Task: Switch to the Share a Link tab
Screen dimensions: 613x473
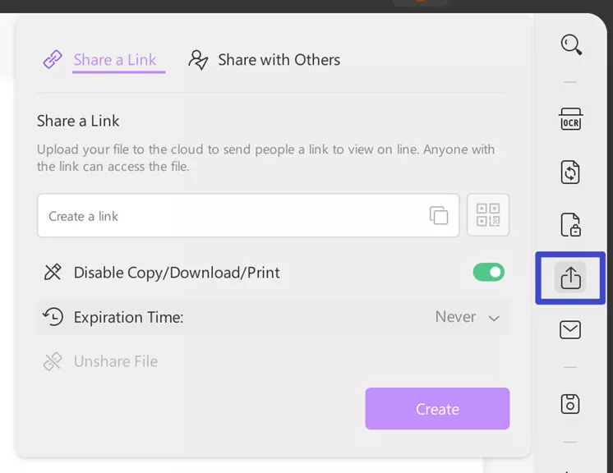Action: (114, 60)
